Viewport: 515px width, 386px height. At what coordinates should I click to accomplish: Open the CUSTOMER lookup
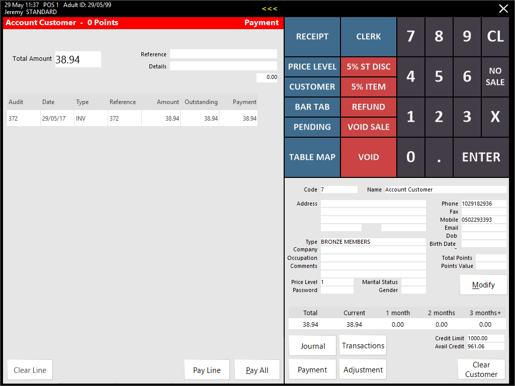click(x=312, y=87)
